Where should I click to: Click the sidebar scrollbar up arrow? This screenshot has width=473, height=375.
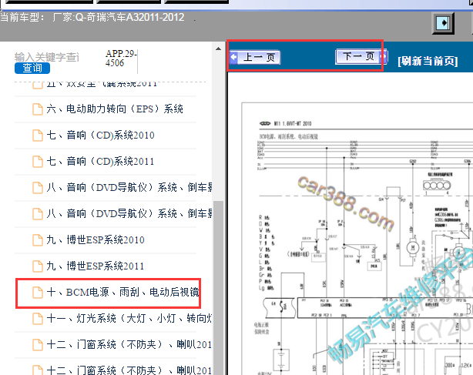pos(219,49)
